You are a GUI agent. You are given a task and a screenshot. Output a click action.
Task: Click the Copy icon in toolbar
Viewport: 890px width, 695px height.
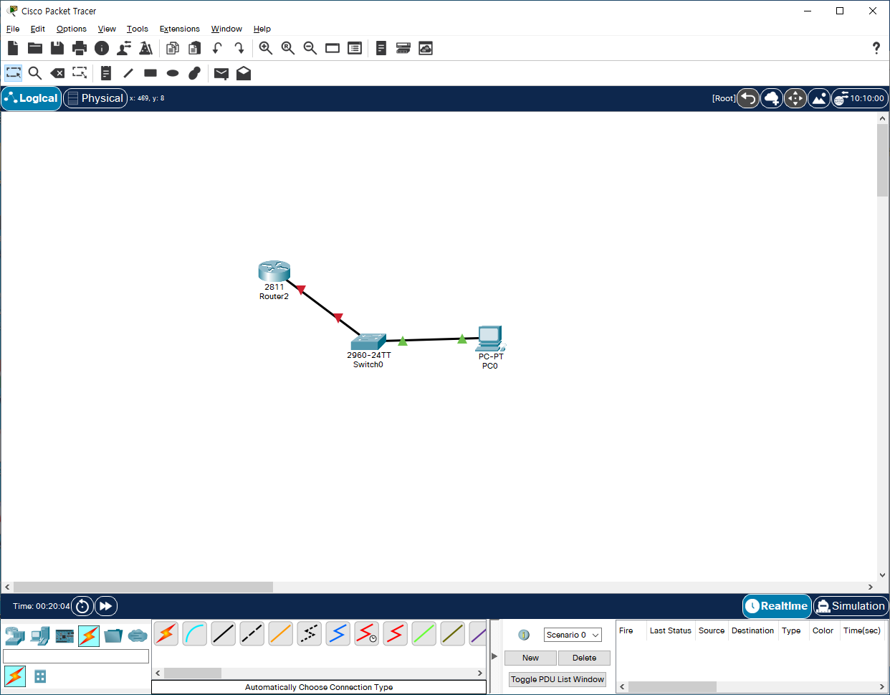pos(172,48)
